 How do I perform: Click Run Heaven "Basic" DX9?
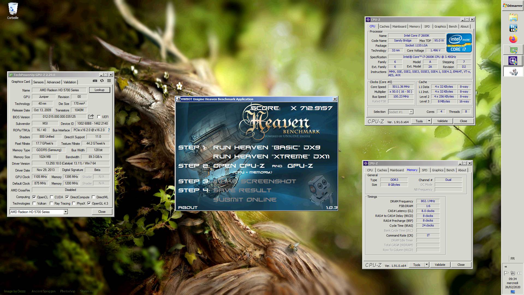point(267,147)
